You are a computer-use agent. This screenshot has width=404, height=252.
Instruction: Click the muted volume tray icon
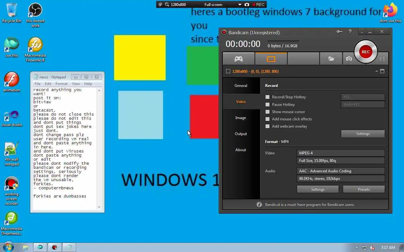(x=372, y=248)
